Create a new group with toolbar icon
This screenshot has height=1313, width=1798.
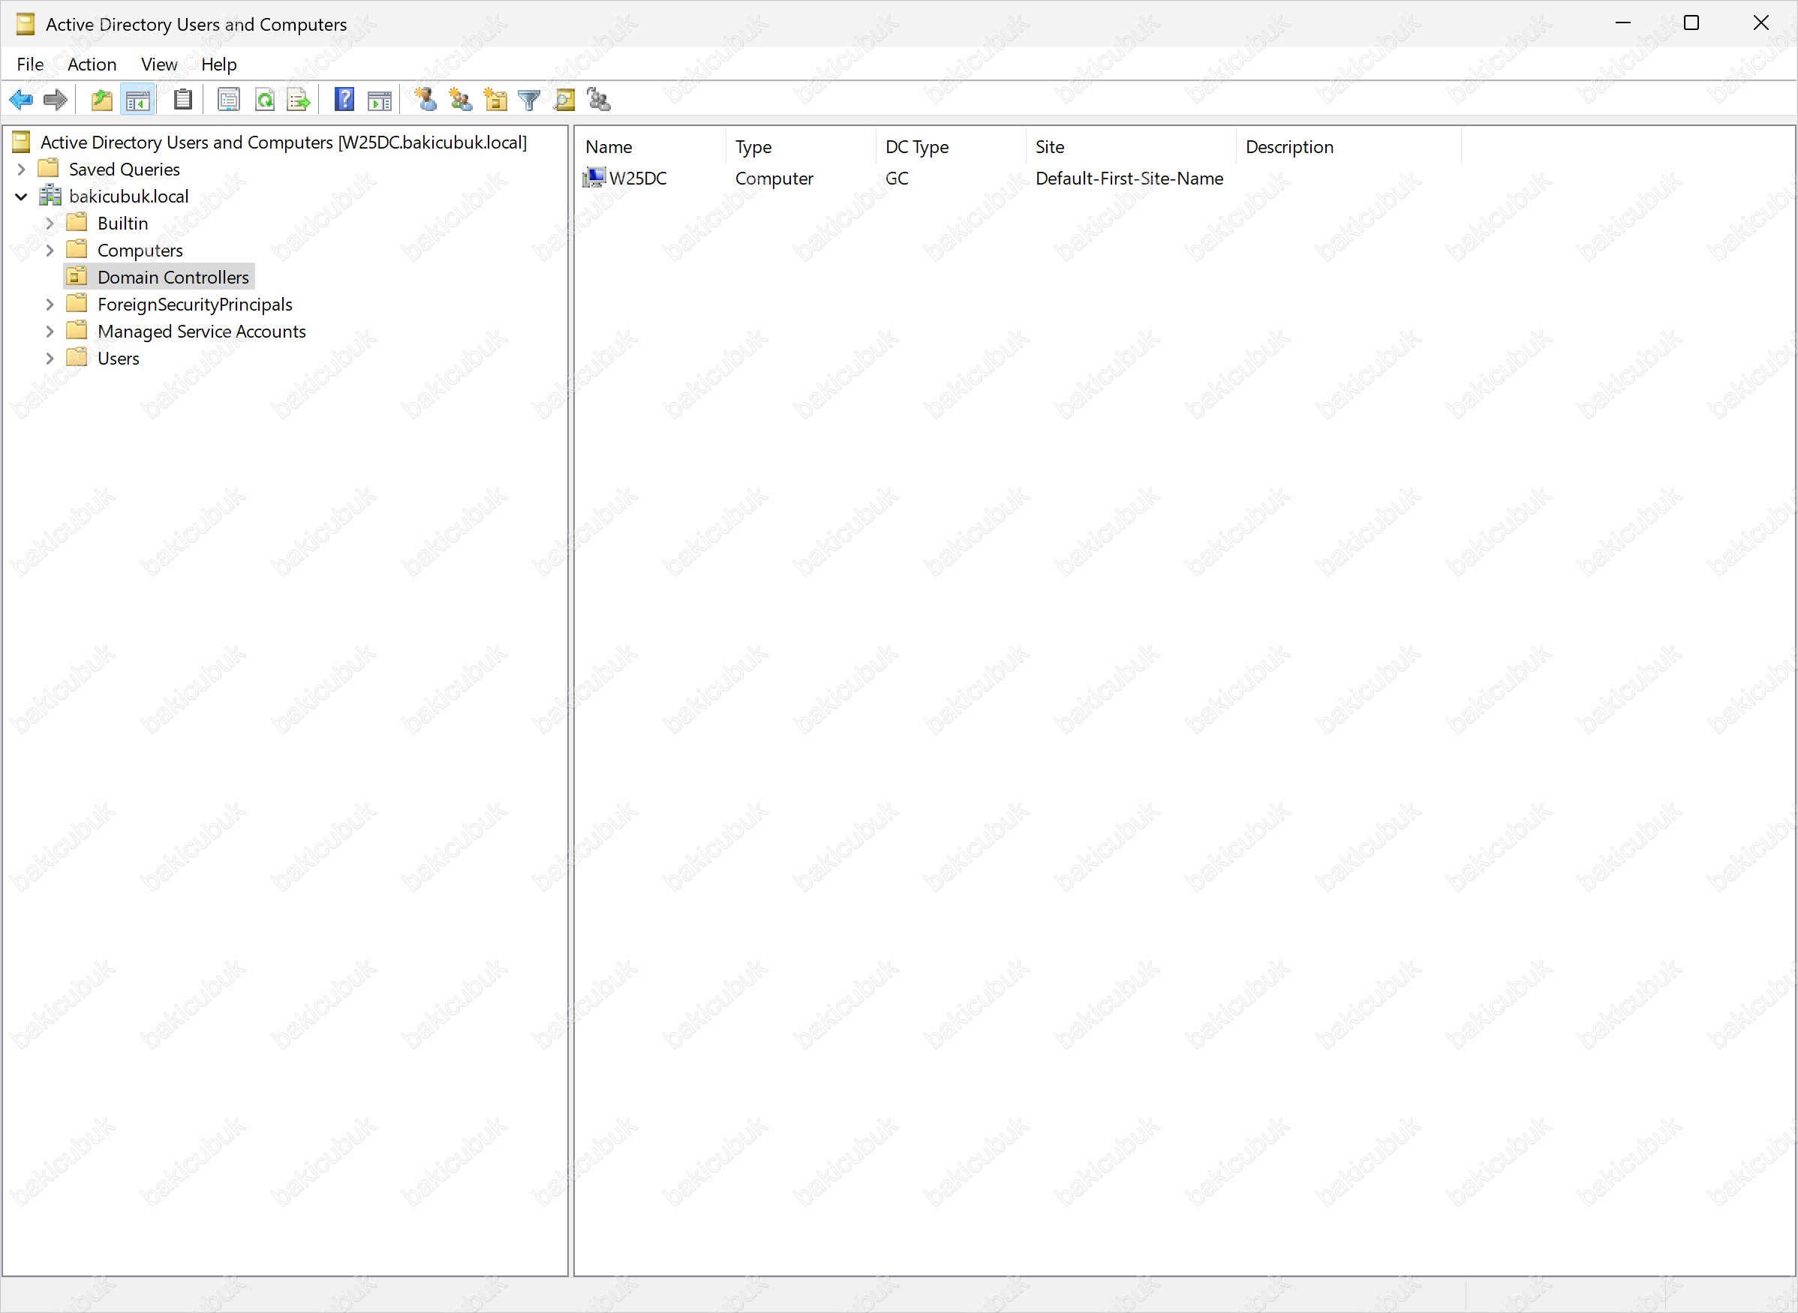[460, 100]
